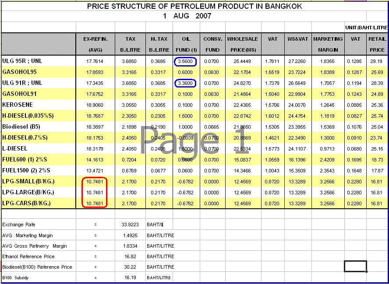Click the title cell 'PRICE STRUCTURE OF PETROLEUM PRODUCT'
Viewport: 389px width, 284px height.
pos(194,7)
